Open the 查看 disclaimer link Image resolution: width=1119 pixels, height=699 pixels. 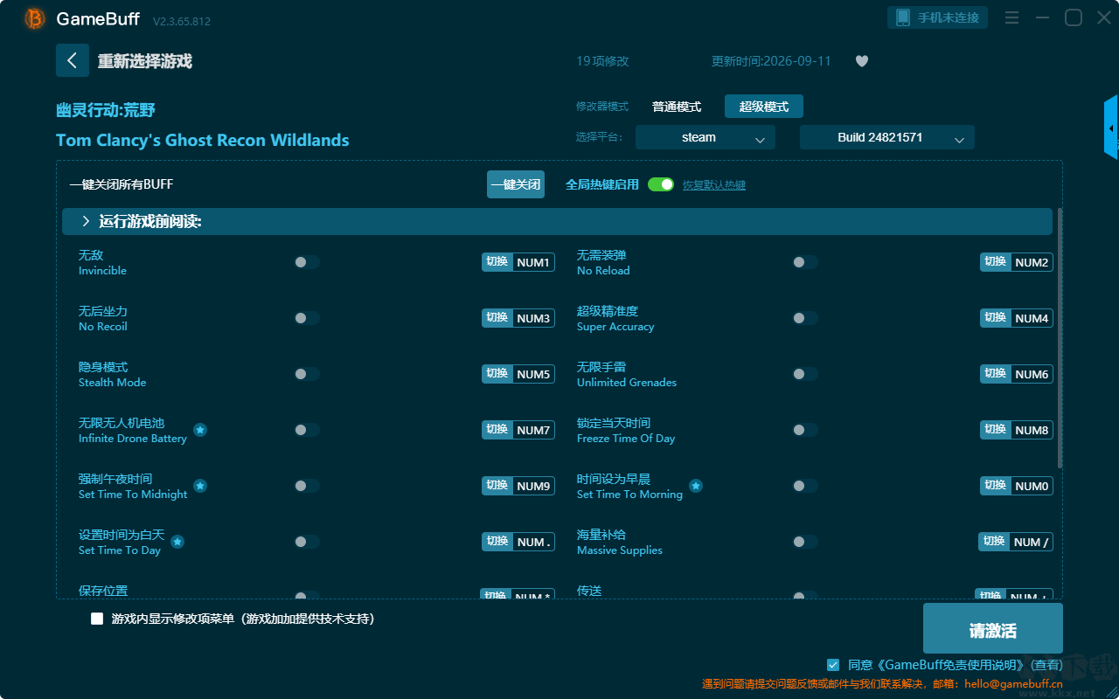click(1047, 666)
